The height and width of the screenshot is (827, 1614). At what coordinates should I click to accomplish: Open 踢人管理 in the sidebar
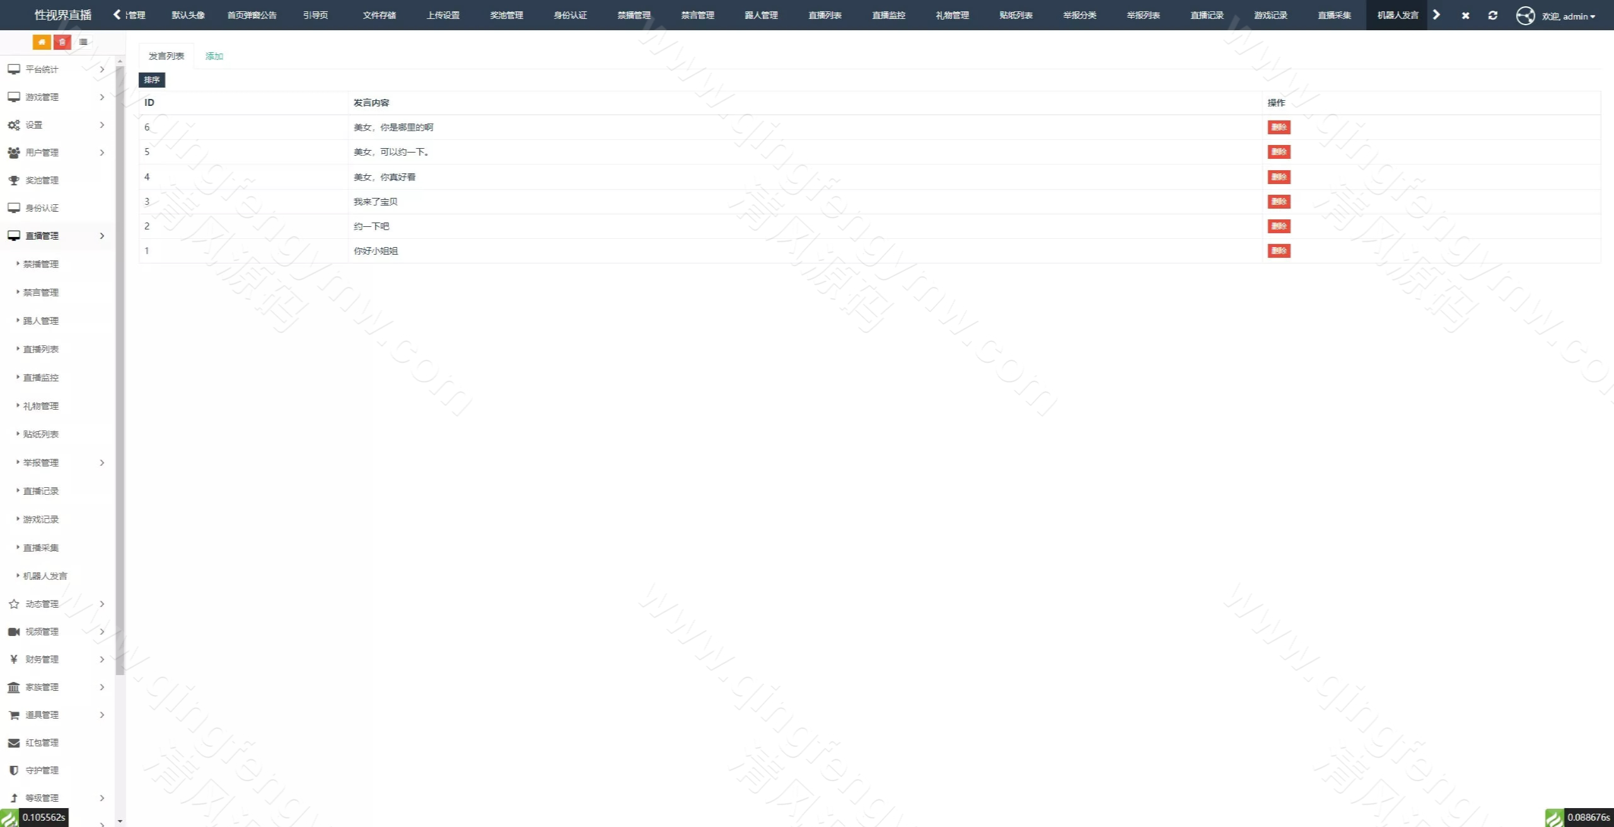(x=41, y=321)
